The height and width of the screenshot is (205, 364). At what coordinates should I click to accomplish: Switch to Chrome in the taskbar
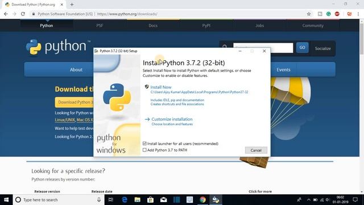(202, 200)
